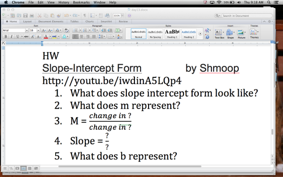Screen dimensions: 283x177
Task: Open Document Elements tab
Action: pyautogui.click(x=51, y=21)
